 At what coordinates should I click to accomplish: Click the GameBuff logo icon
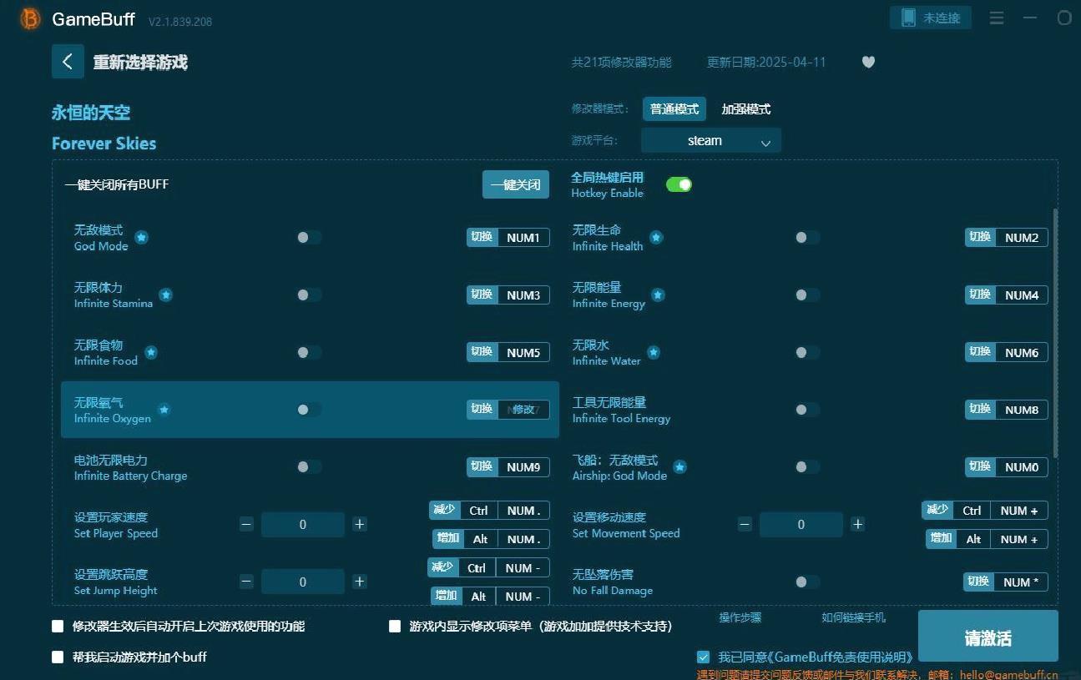point(31,18)
